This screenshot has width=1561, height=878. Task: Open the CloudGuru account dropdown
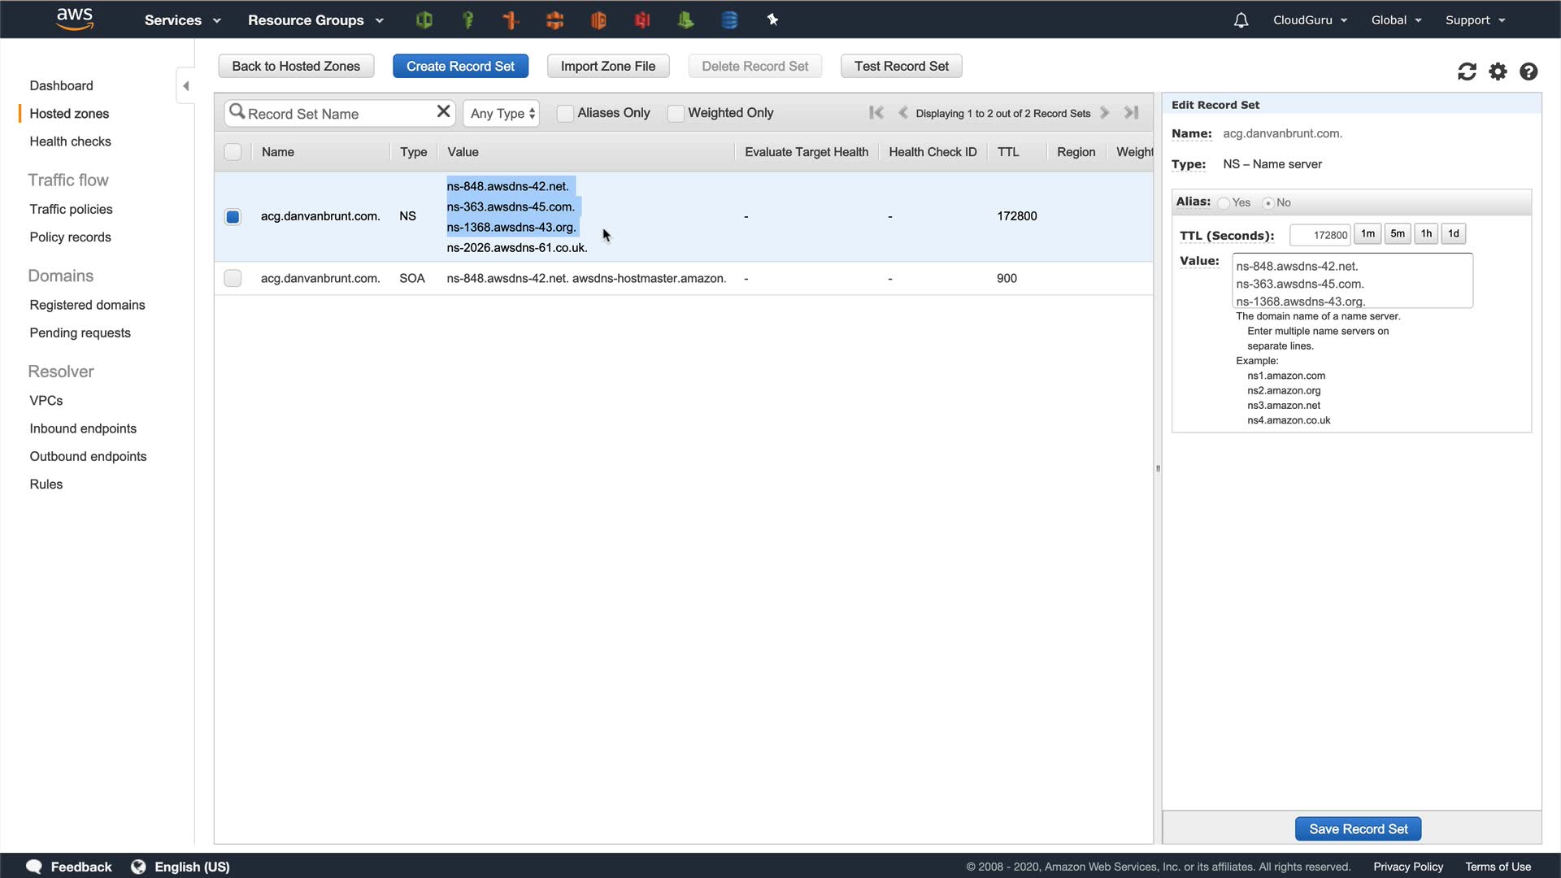1310,20
